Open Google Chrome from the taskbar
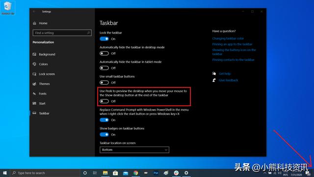The width and height of the screenshot is (314, 177). [x=136, y=173]
